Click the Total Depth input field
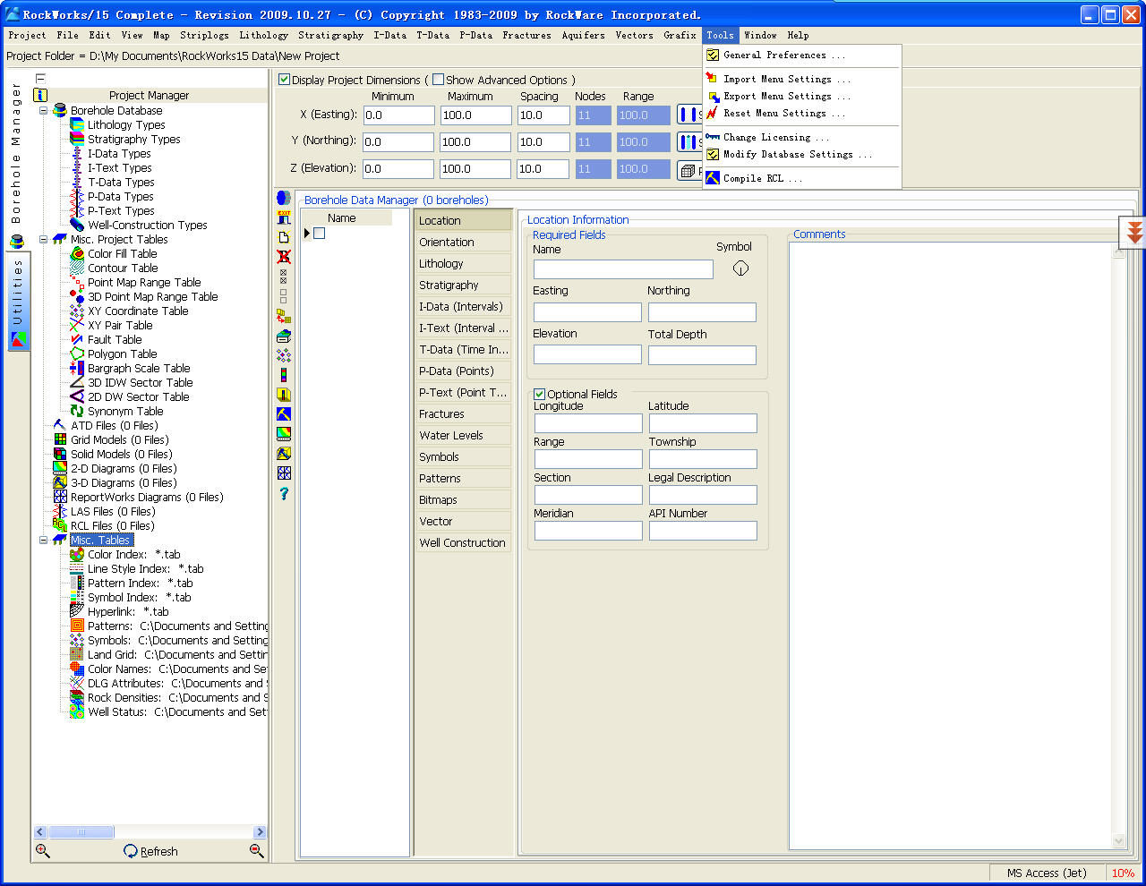1146x886 pixels. (x=702, y=354)
